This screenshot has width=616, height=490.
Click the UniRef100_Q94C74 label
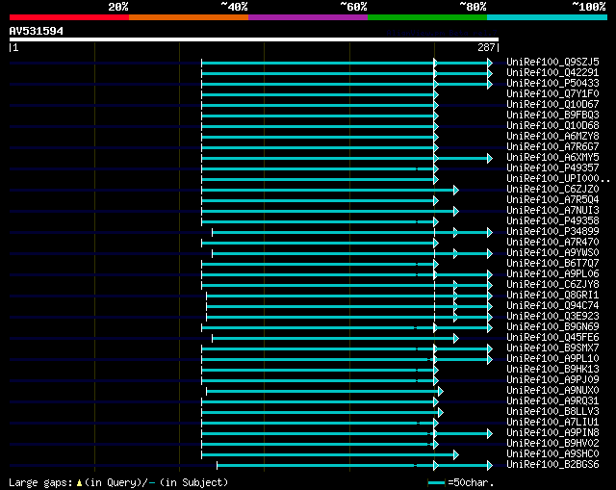pos(552,306)
